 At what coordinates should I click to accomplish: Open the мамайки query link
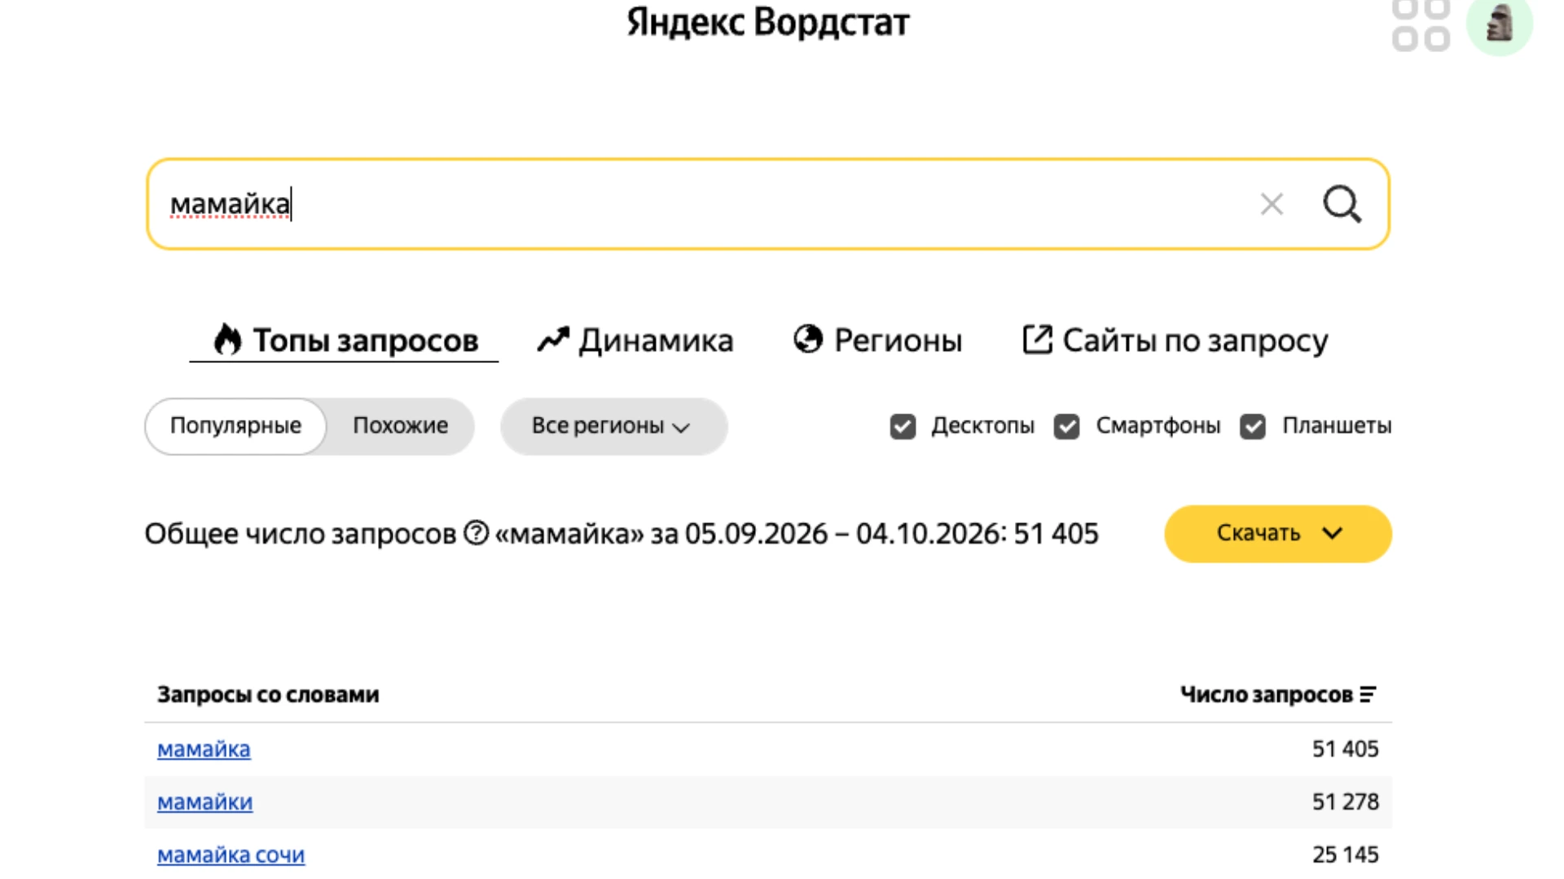(x=204, y=802)
